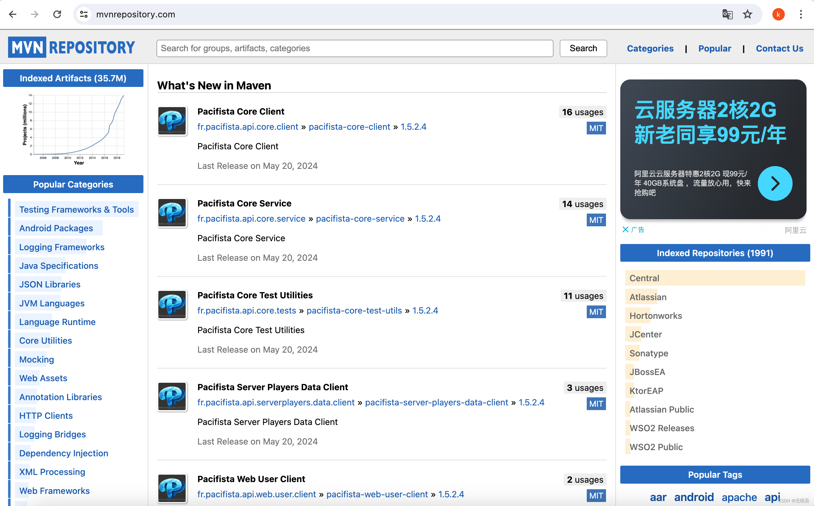The image size is (814, 506).
Task: Click the MVN Repository logo
Action: click(x=72, y=47)
